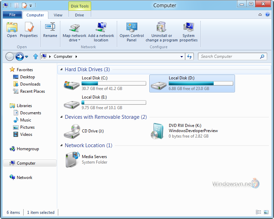274x219 pixels.
Task: Minimize the ribbon with the caret icon
Action: [260, 15]
